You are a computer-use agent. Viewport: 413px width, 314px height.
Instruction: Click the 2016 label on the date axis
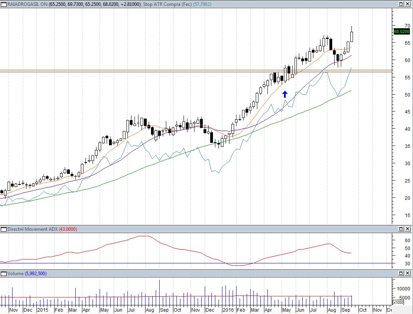click(x=229, y=310)
